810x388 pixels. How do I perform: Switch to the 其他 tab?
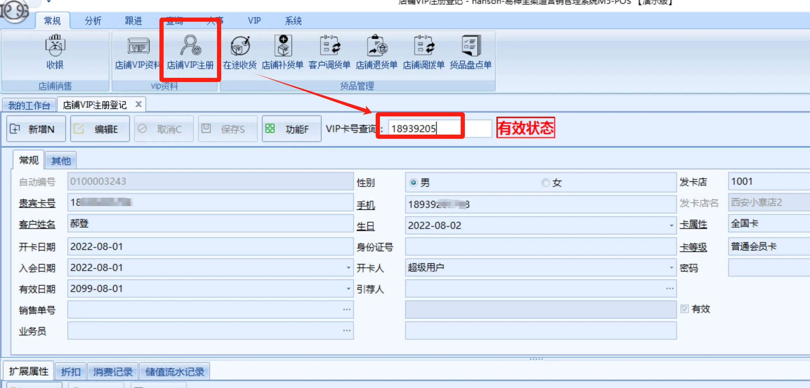pos(61,161)
